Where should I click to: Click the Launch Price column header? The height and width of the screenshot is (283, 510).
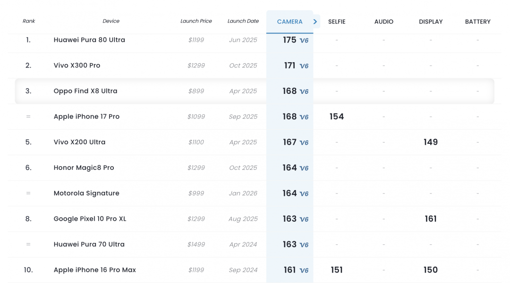point(196,21)
